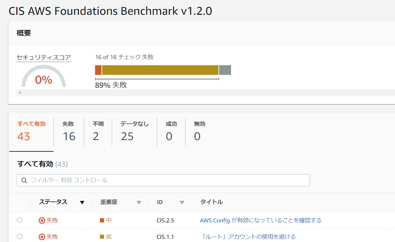Click the 概要 section heading
This screenshot has width=395, height=242.
tap(24, 33)
